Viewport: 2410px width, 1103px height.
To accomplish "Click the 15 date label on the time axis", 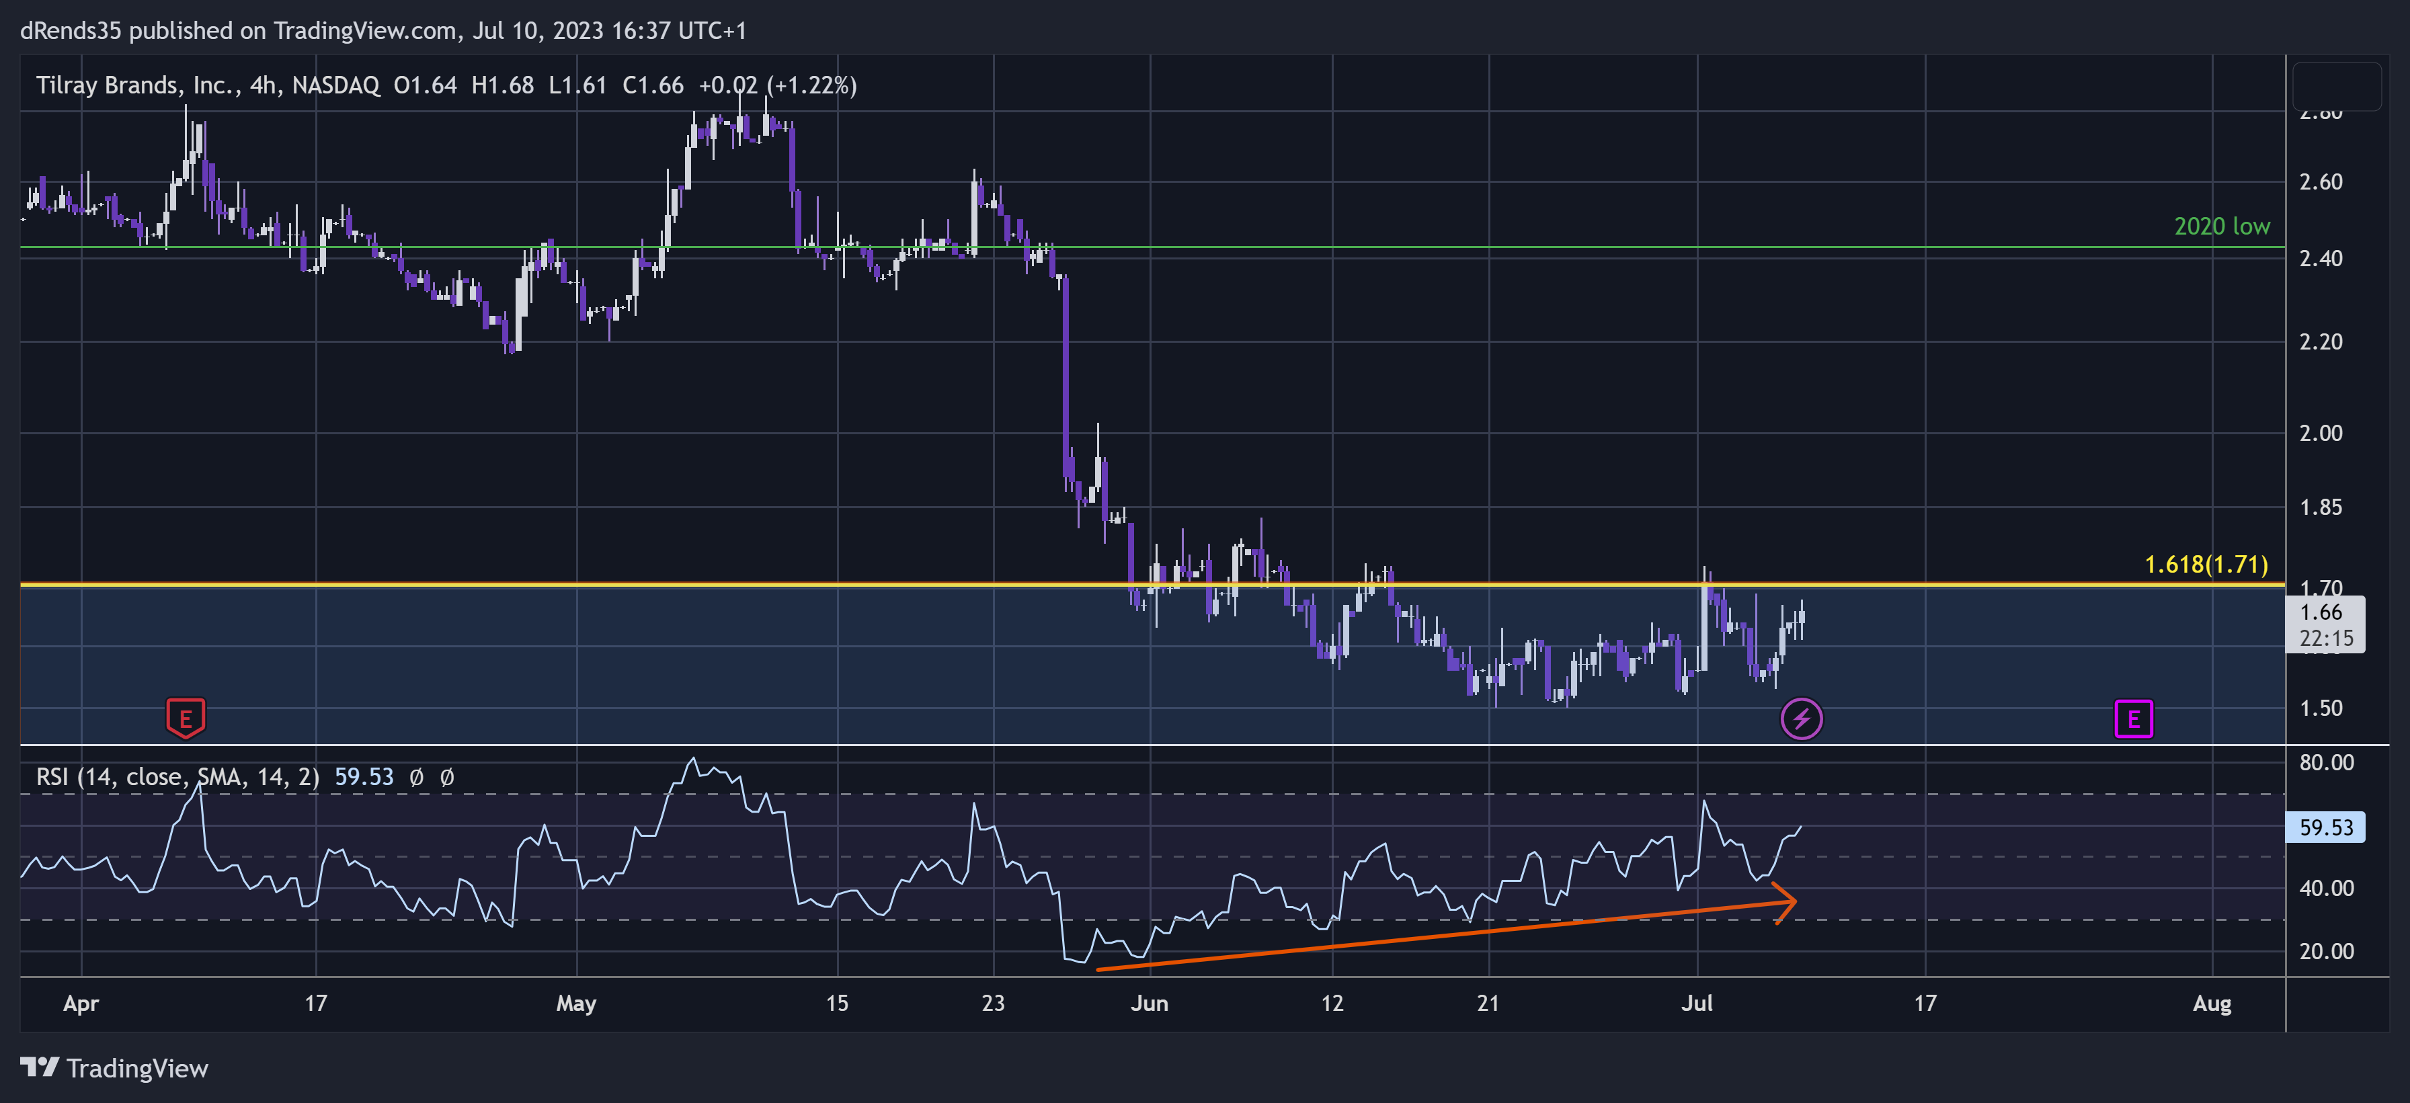I will click(x=836, y=1004).
